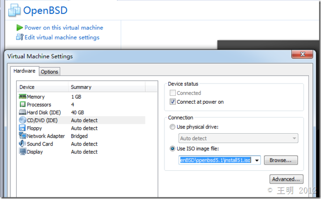Image resolution: width=321 pixels, height=199 pixels.
Task: Expand the ISO image path dropdown arrow
Action: [257, 160]
